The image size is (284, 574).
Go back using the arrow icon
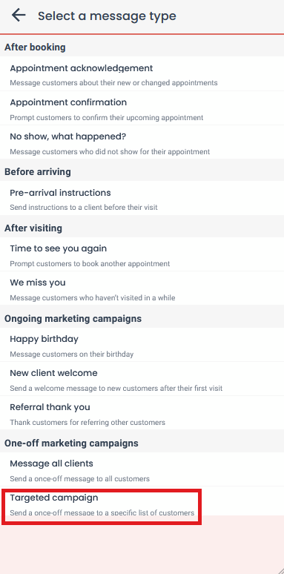[19, 16]
